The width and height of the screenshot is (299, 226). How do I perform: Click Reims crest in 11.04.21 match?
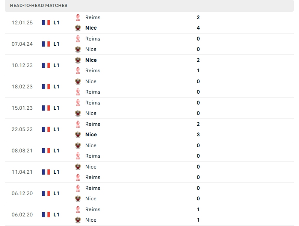coord(78,177)
